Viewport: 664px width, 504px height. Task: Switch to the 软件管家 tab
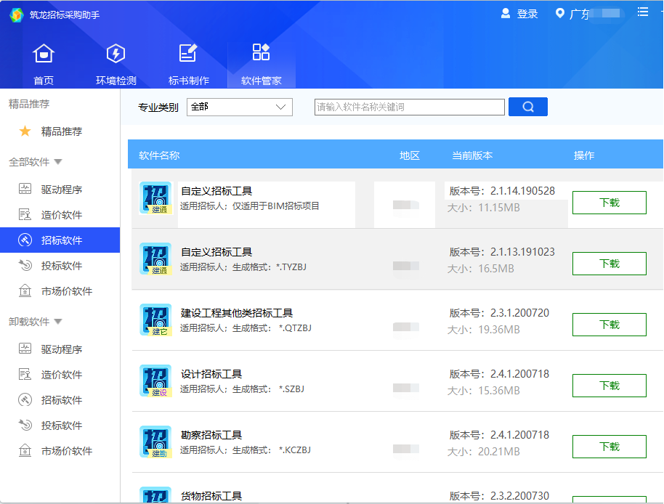[x=261, y=62]
